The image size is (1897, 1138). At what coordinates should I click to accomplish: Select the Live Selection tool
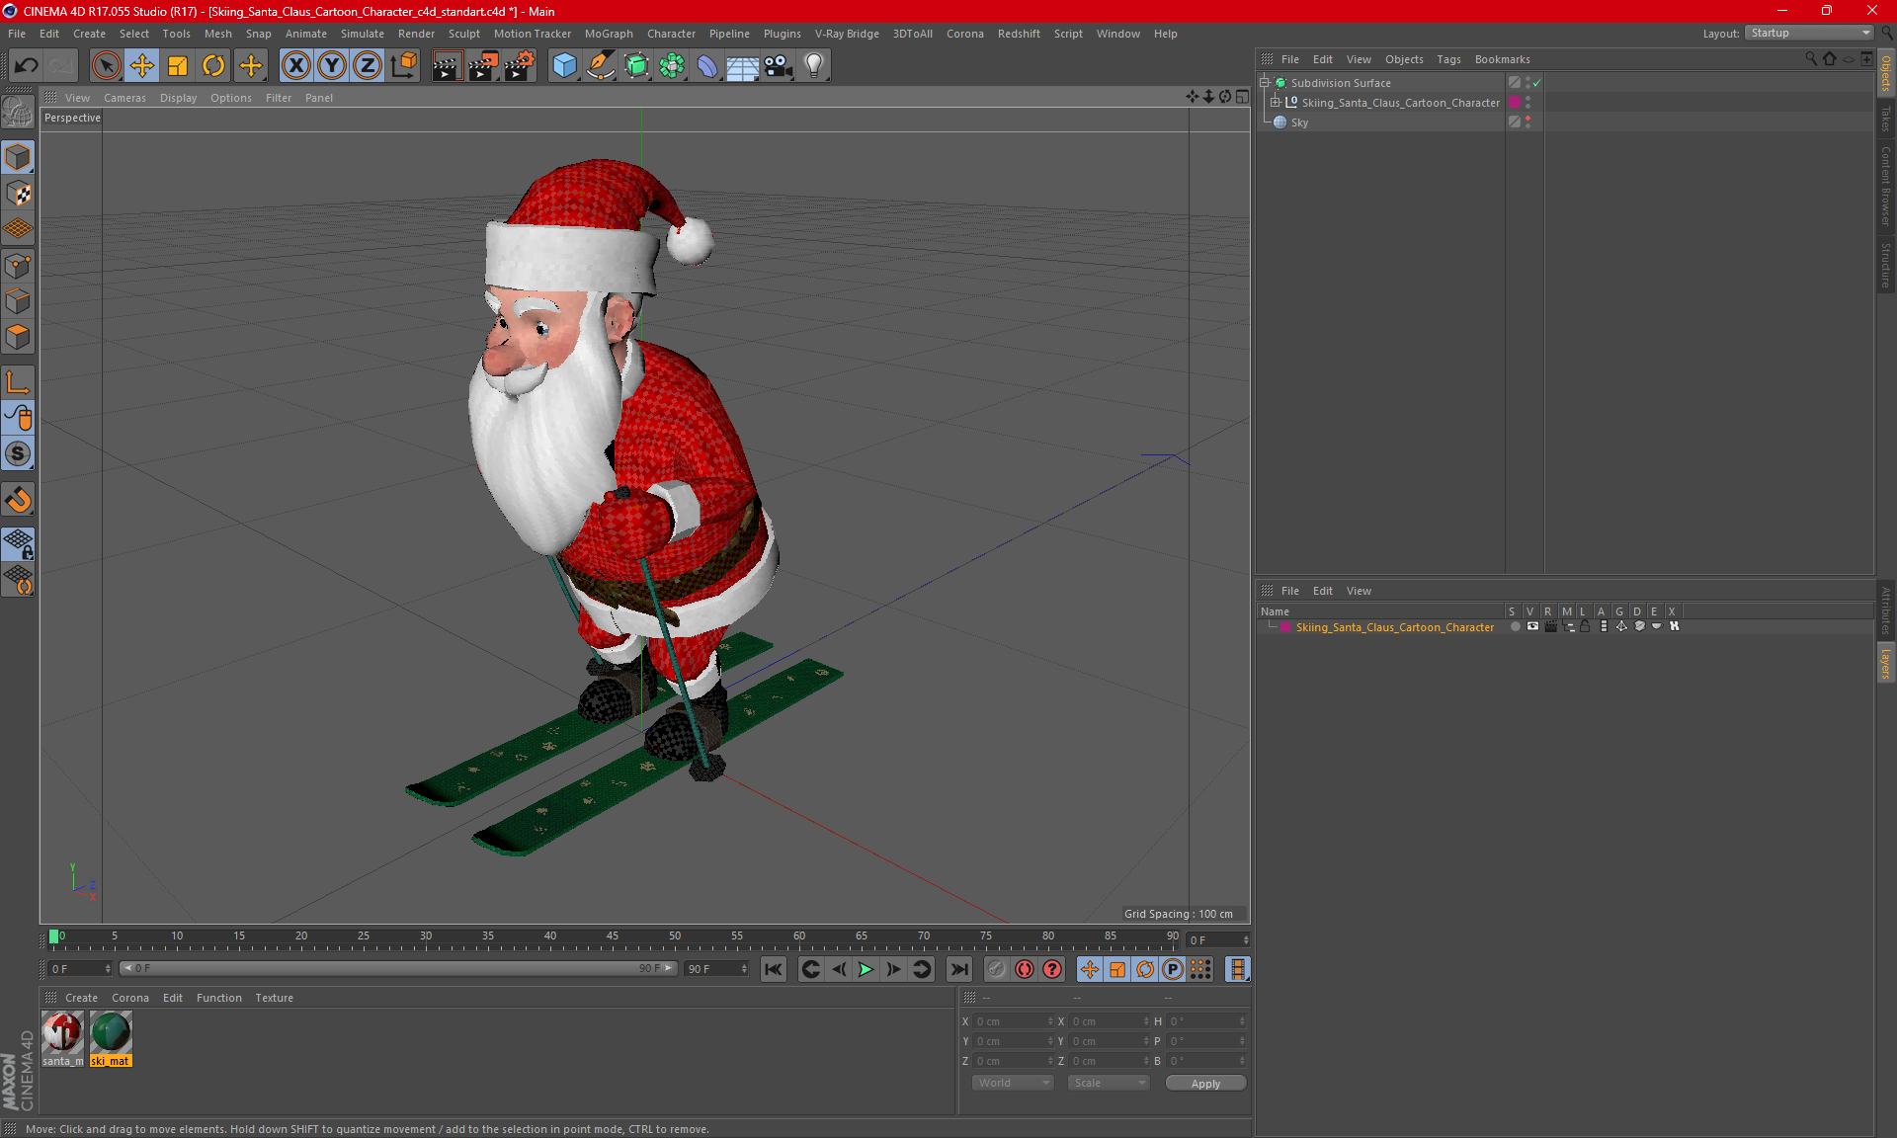tap(106, 66)
